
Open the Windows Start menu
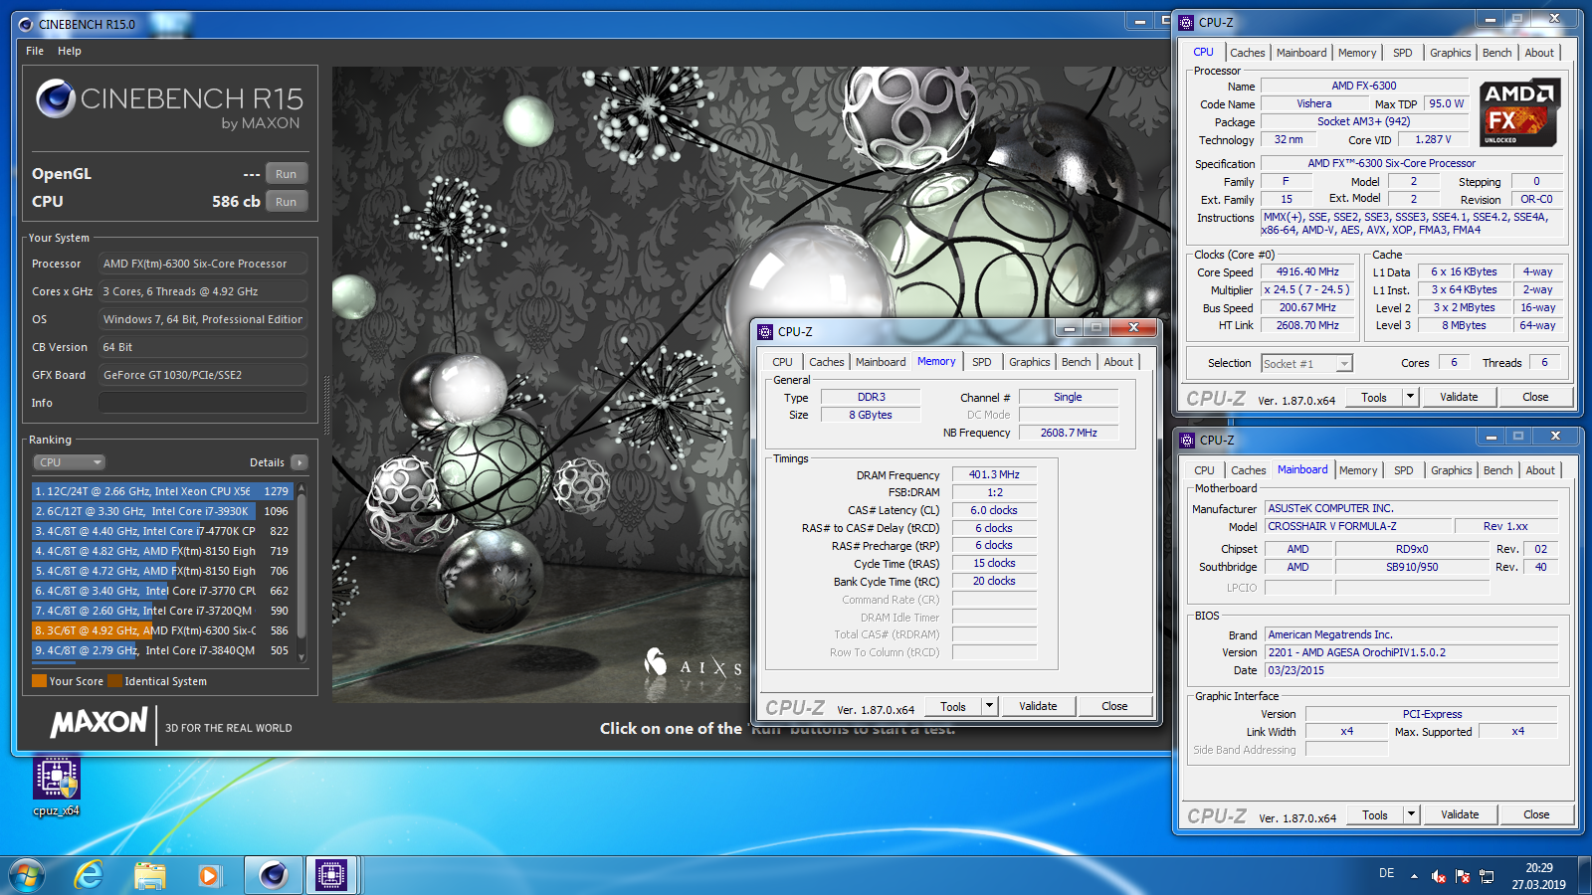(x=27, y=875)
